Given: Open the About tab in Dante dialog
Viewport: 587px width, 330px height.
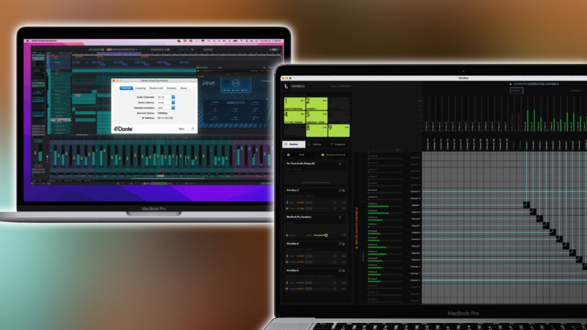Looking at the screenshot, I should coord(183,88).
